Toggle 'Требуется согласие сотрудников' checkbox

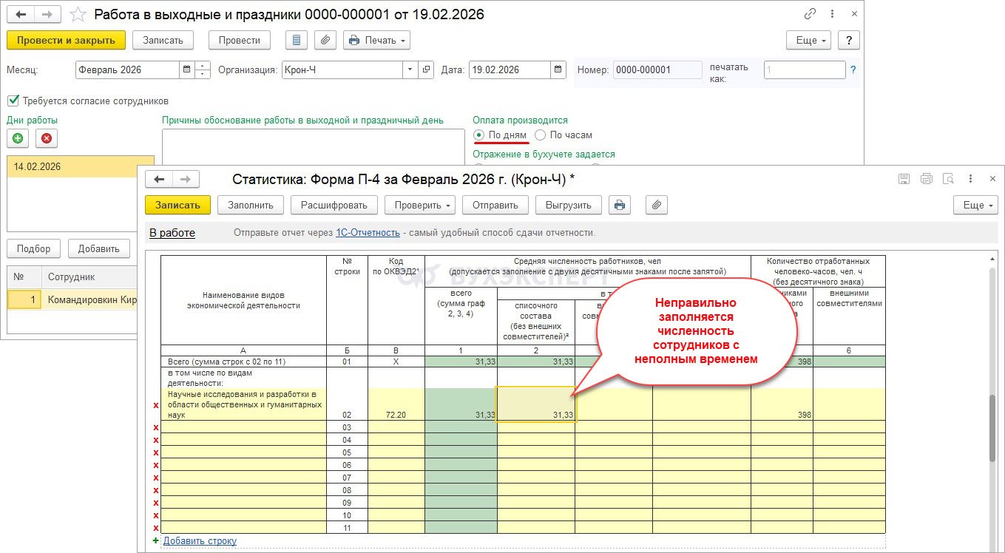[x=13, y=101]
